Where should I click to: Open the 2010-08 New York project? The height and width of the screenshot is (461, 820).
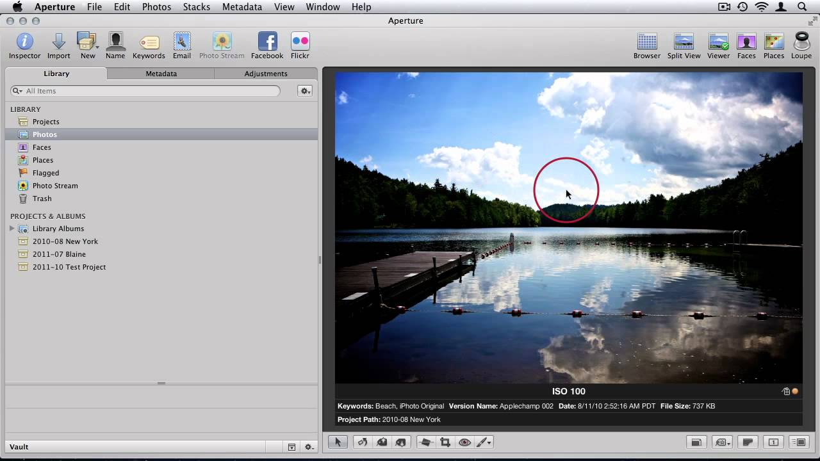click(x=161, y=241)
